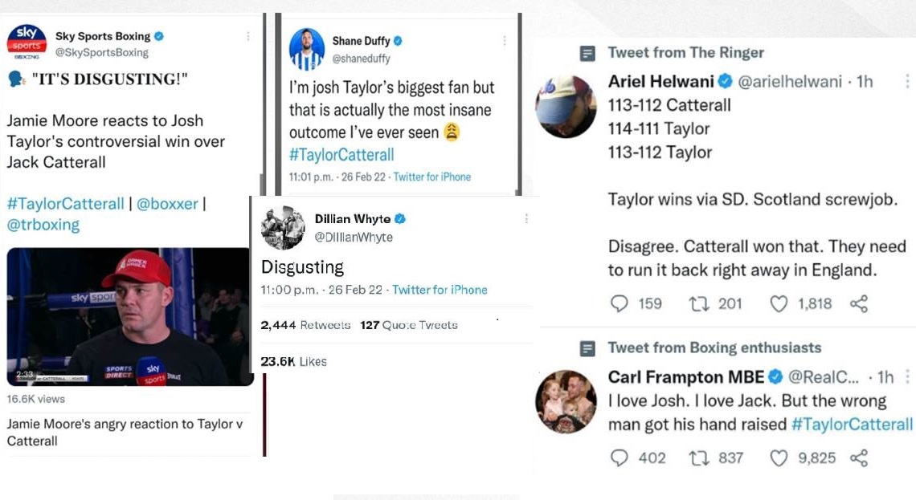The image size is (916, 500).
Task: Reply to Carl Frampton's tweet
Action: pyautogui.click(x=619, y=457)
